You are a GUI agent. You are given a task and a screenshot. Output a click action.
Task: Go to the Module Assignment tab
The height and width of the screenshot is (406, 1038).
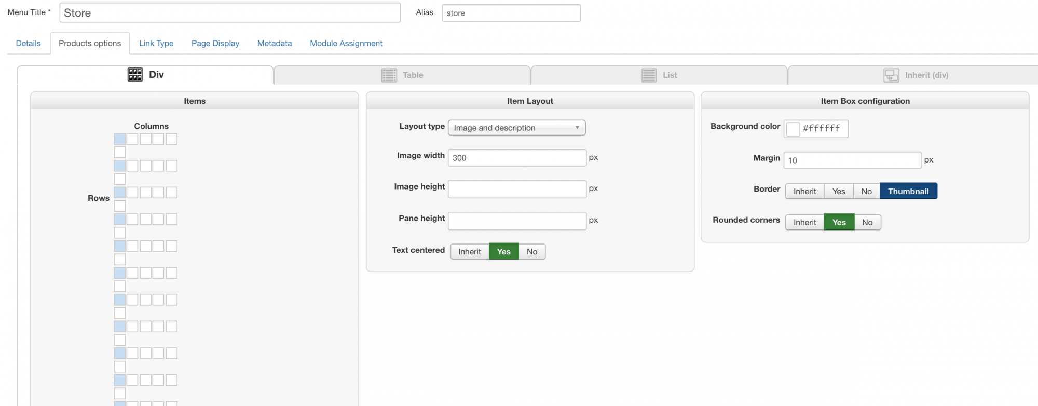tap(346, 43)
